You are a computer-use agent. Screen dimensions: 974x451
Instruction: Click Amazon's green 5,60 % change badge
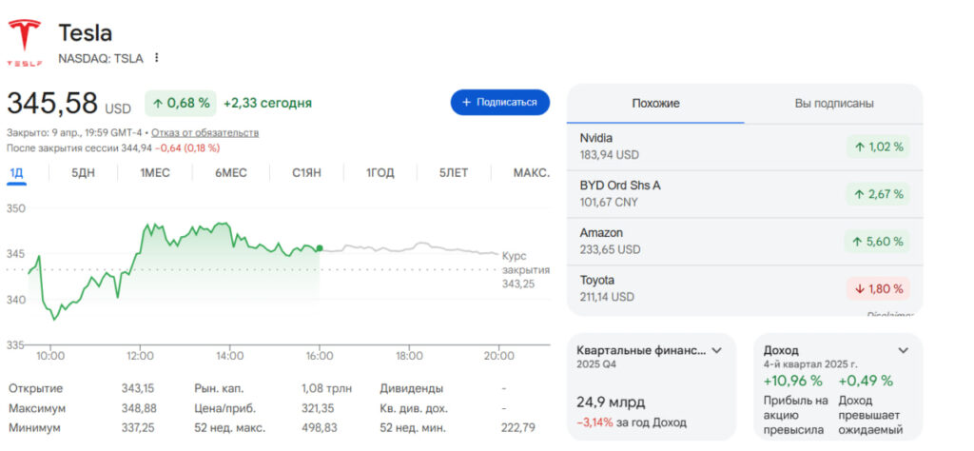coord(877,242)
